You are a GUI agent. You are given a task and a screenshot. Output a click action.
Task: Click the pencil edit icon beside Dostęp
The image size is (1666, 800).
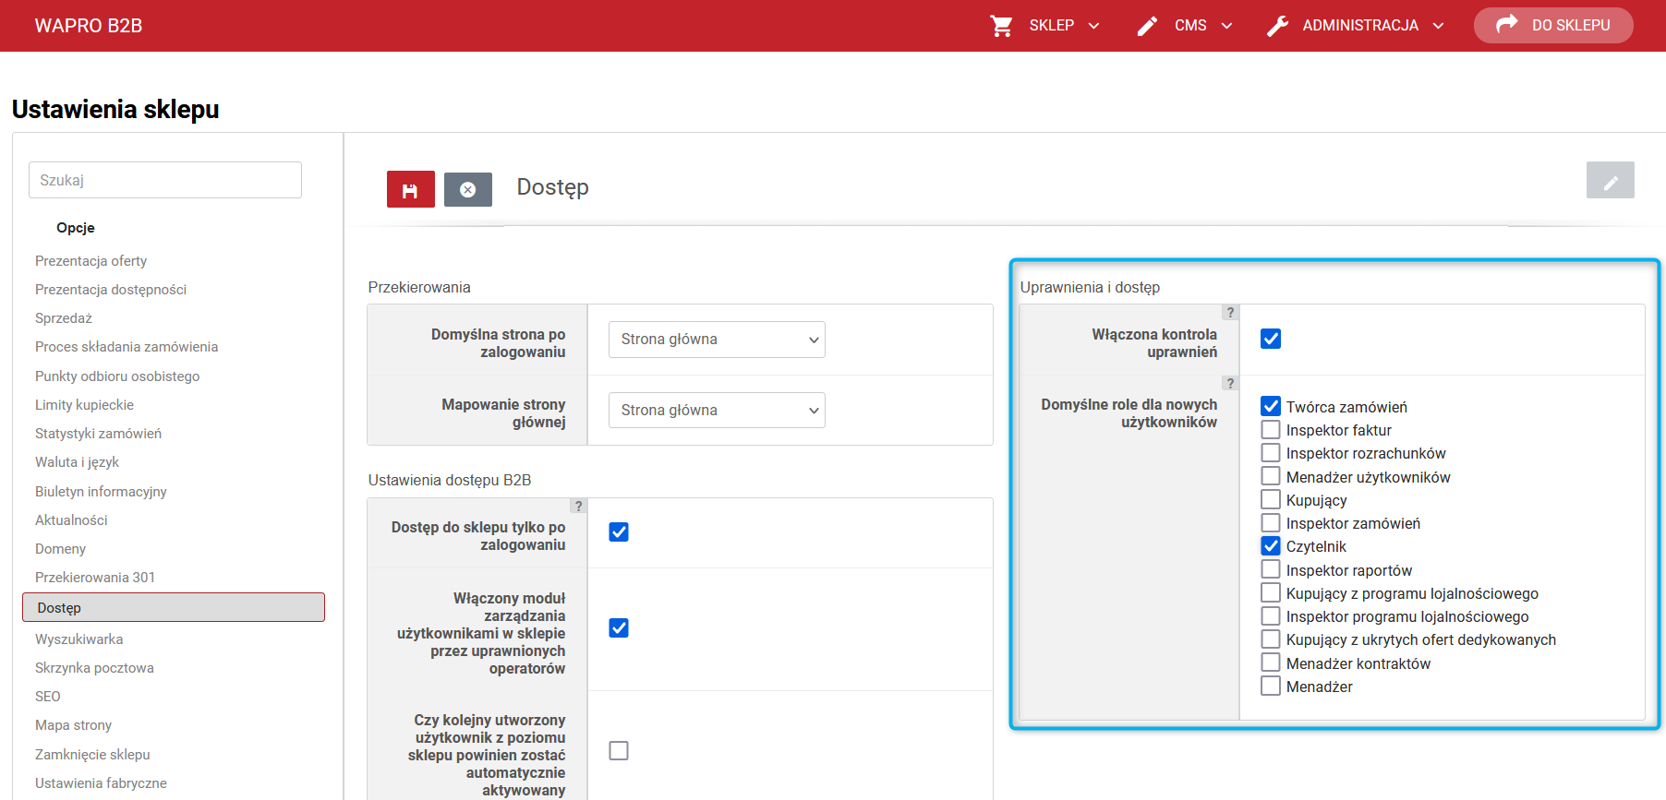(x=1610, y=181)
